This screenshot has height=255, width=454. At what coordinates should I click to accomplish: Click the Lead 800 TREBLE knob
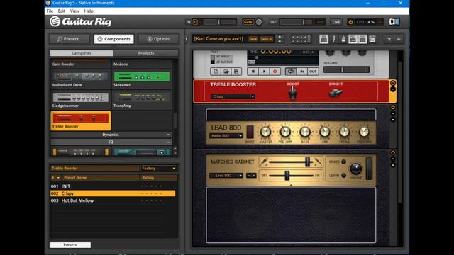click(x=344, y=132)
